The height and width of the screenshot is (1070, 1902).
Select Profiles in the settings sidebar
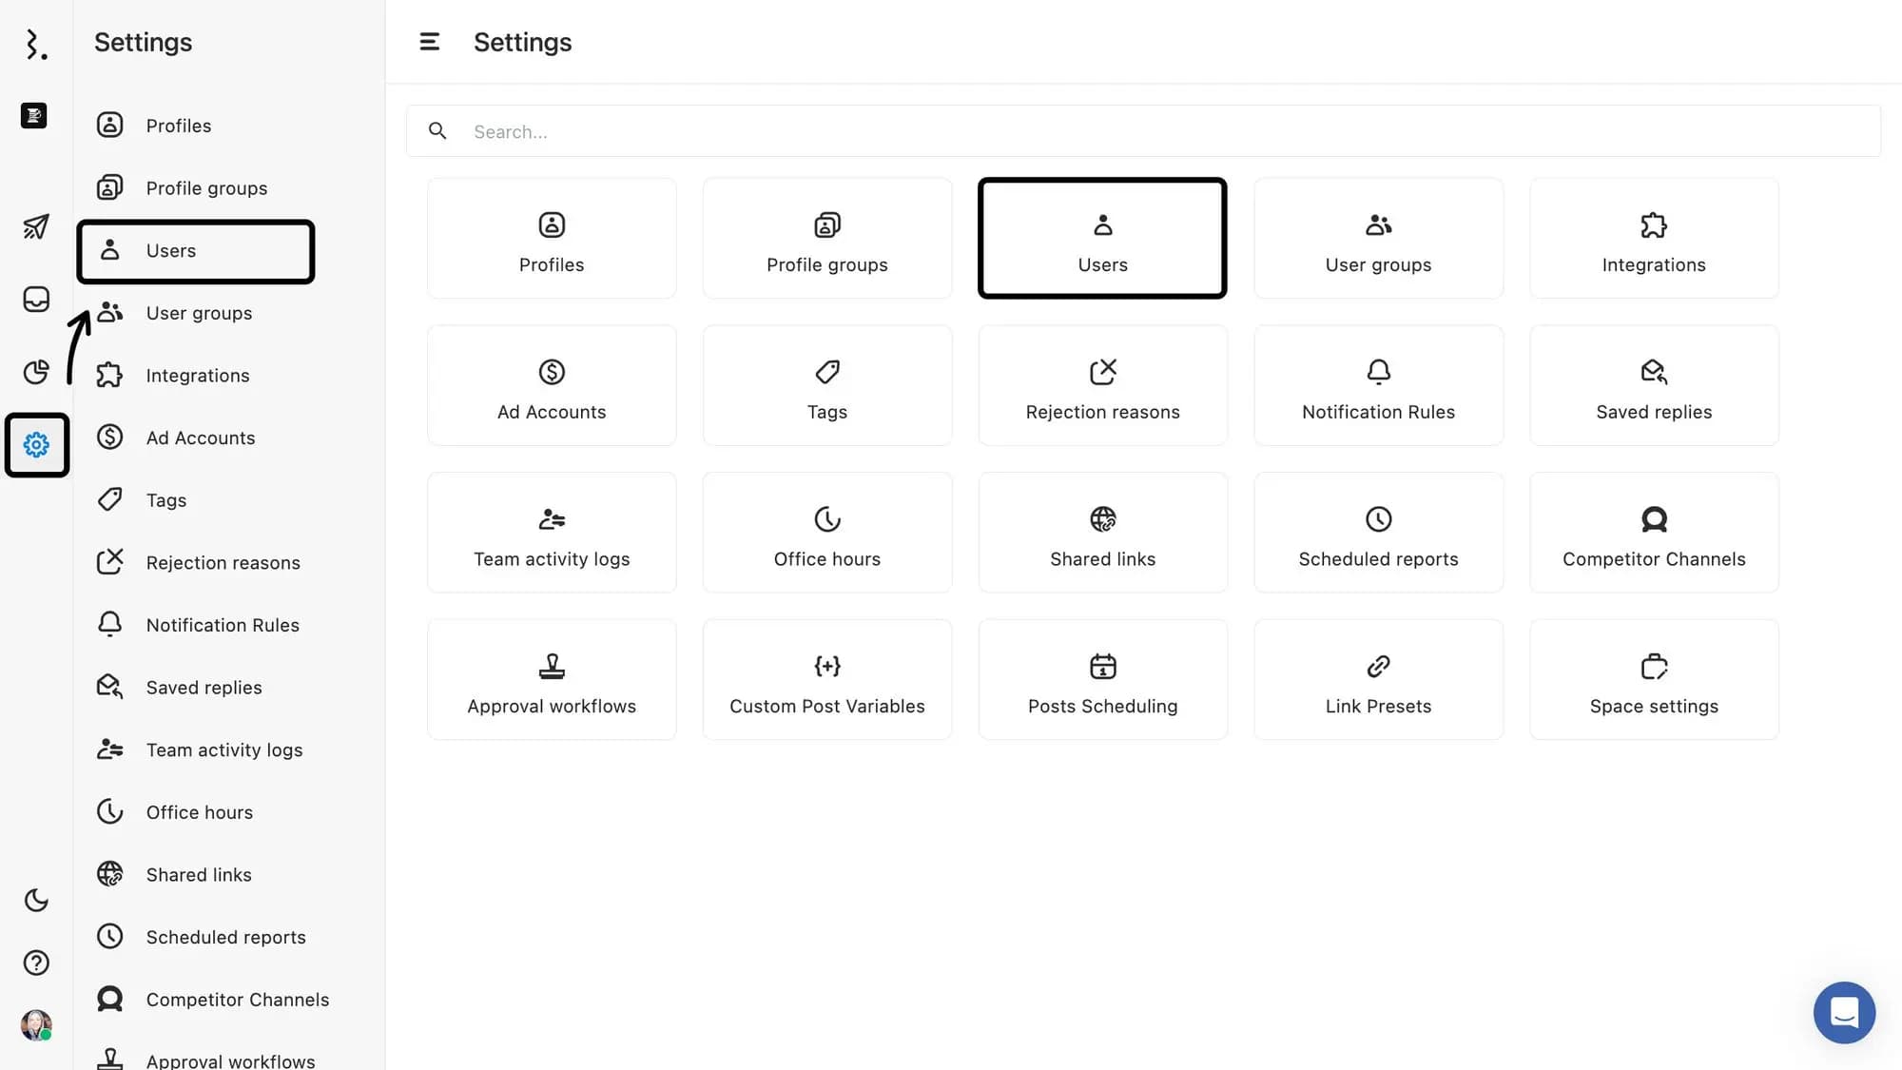[x=229, y=126]
